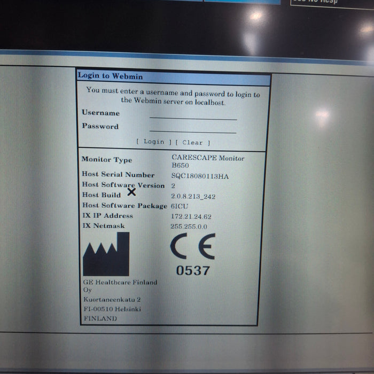Click 'GE Healthcare Finland' text
374x374 pixels.
[120, 283]
